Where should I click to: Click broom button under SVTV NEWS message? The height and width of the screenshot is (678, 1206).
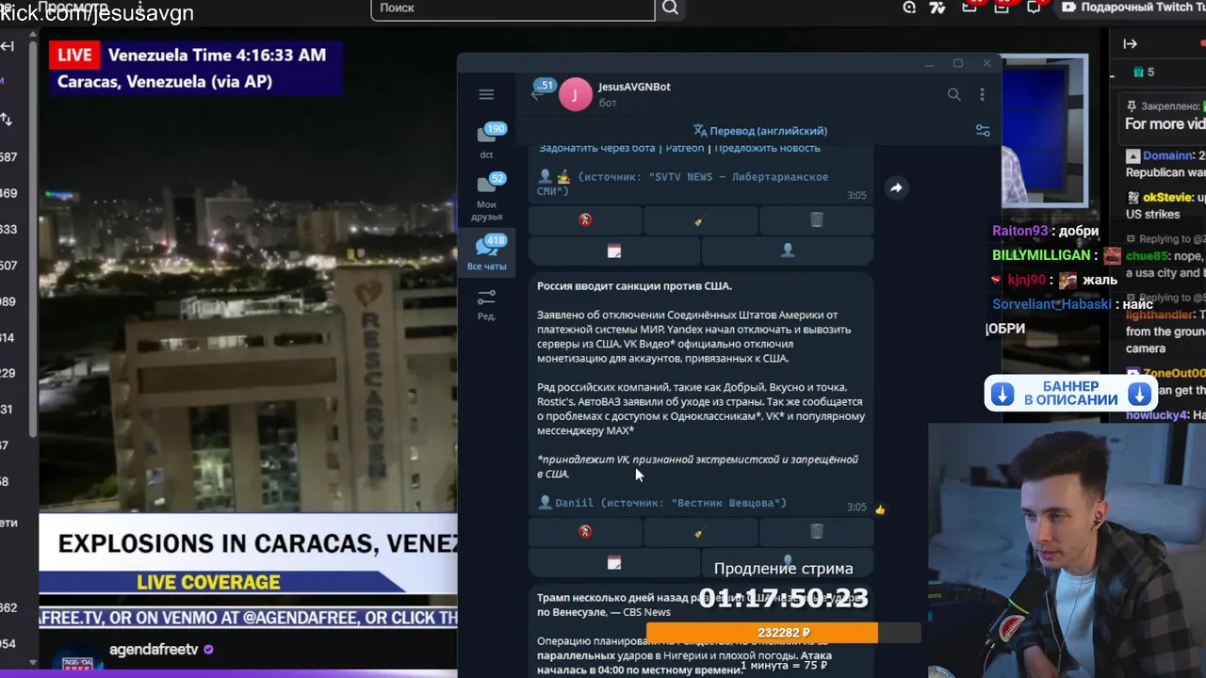(700, 220)
